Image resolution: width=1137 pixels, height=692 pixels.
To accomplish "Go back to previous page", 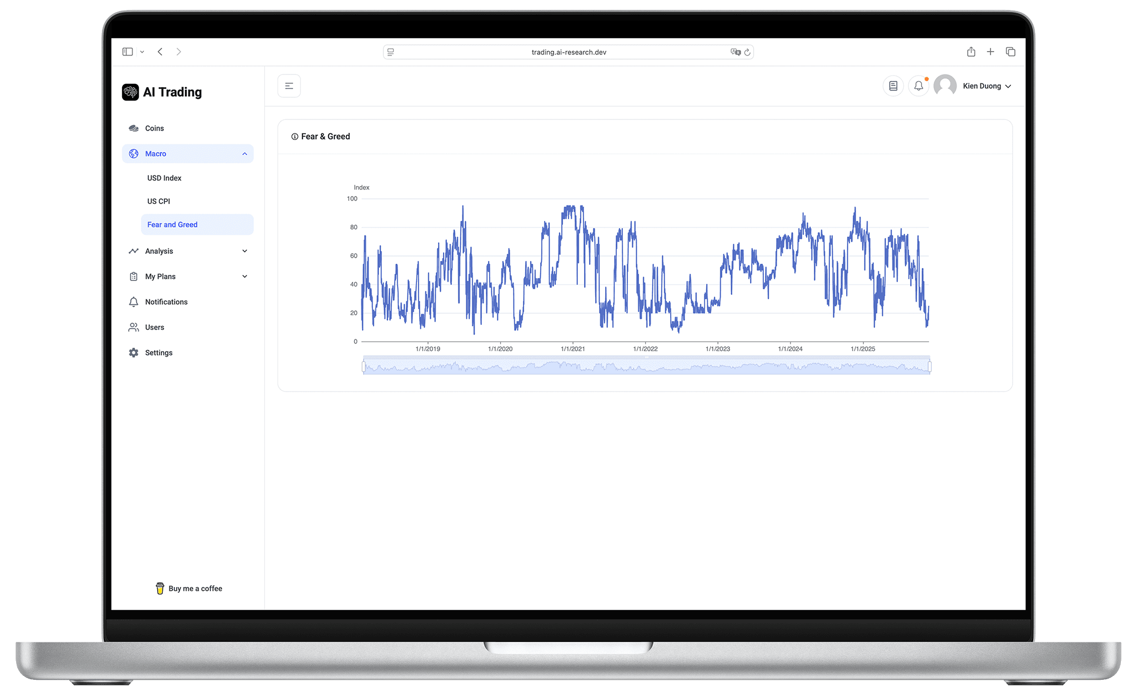I will pos(160,52).
